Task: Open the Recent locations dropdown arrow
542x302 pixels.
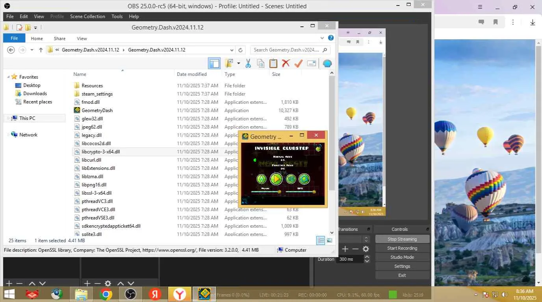Action: click(32, 50)
